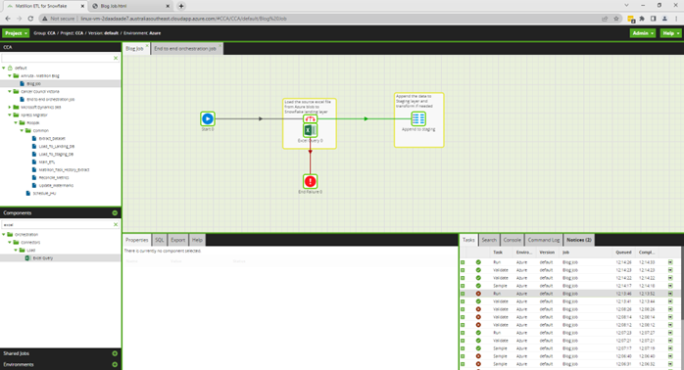The width and height of the screenshot is (684, 370).
Task: Expand task row queued at 12:14:26
Action: pos(463,262)
